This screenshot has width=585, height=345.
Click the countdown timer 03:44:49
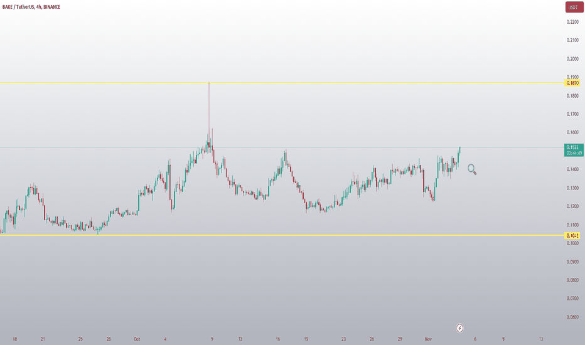point(574,153)
